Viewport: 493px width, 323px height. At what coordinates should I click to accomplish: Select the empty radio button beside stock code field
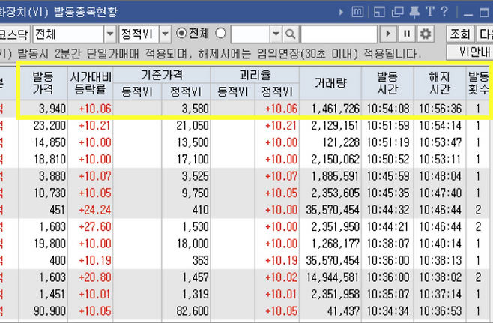pos(220,34)
